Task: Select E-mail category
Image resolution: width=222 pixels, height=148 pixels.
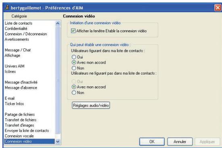Action: pos(10,98)
